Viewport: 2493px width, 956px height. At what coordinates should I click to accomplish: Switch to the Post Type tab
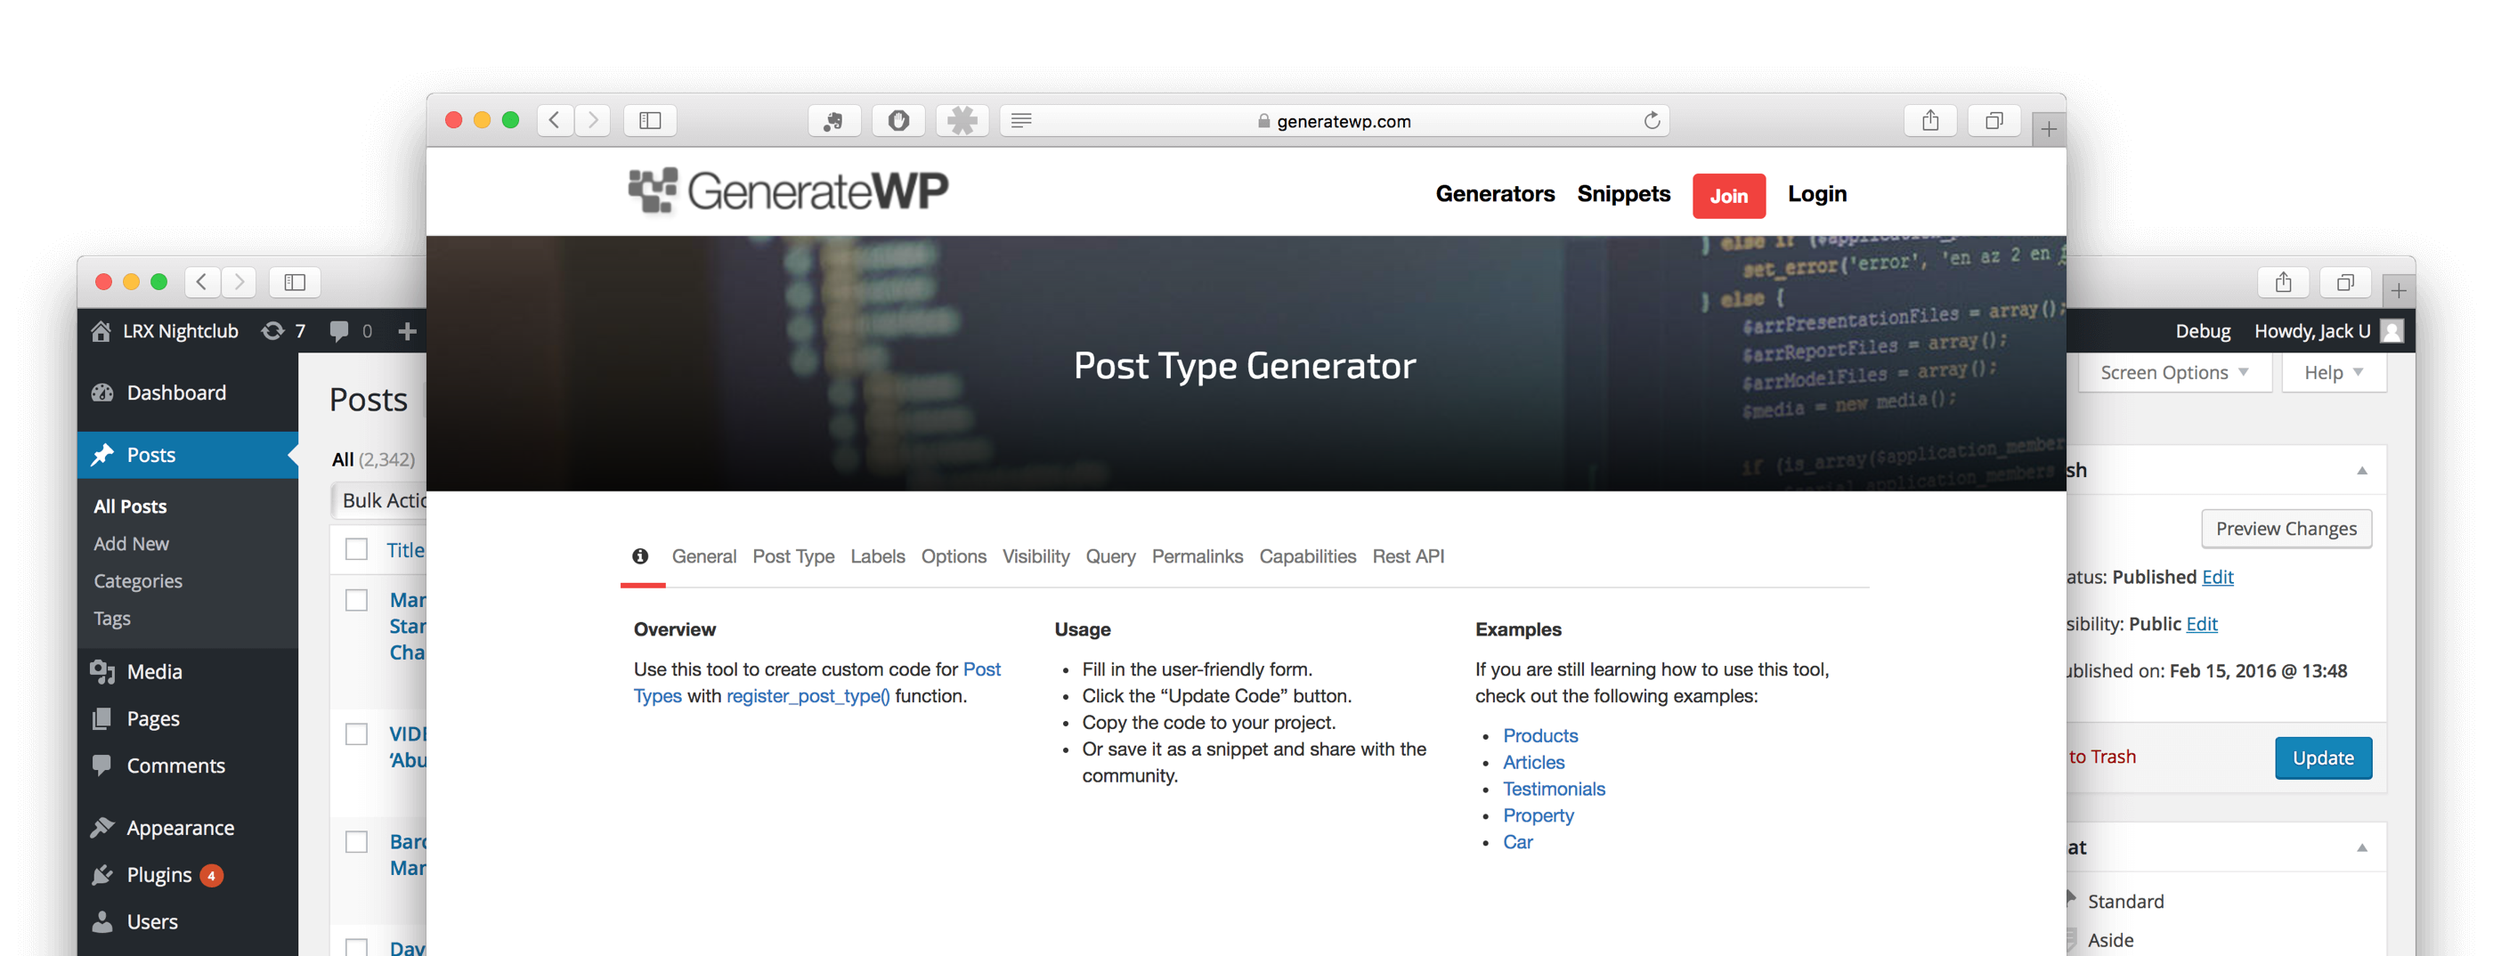793,556
